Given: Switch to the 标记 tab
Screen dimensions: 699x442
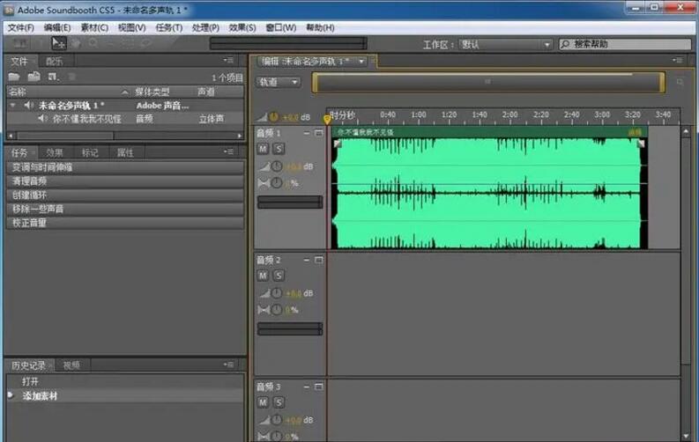Looking at the screenshot, I should click(x=90, y=152).
